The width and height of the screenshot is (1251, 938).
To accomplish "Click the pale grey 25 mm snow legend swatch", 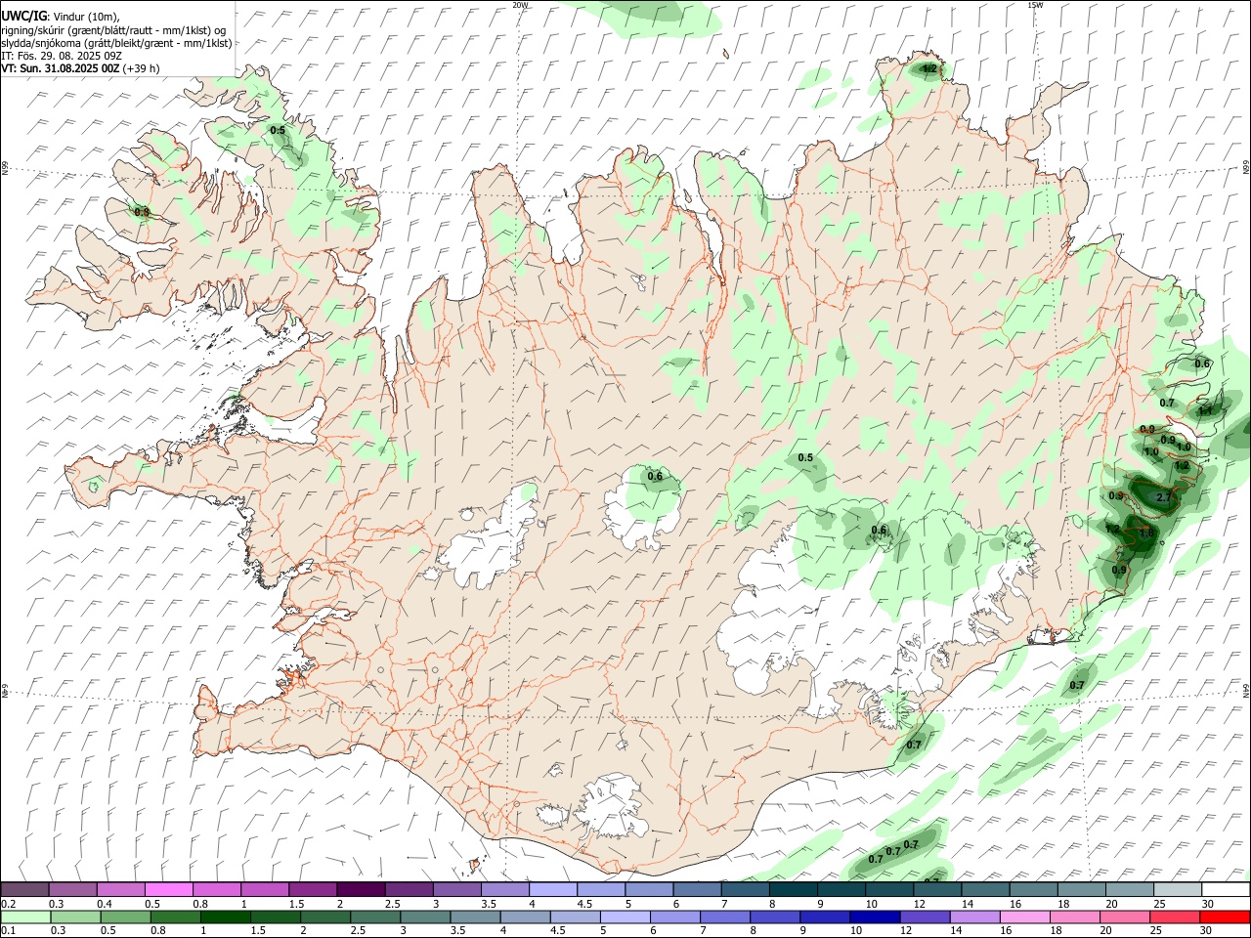I will [1178, 889].
